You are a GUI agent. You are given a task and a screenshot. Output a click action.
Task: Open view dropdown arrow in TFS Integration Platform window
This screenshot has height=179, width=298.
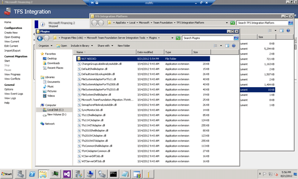click(275, 30)
